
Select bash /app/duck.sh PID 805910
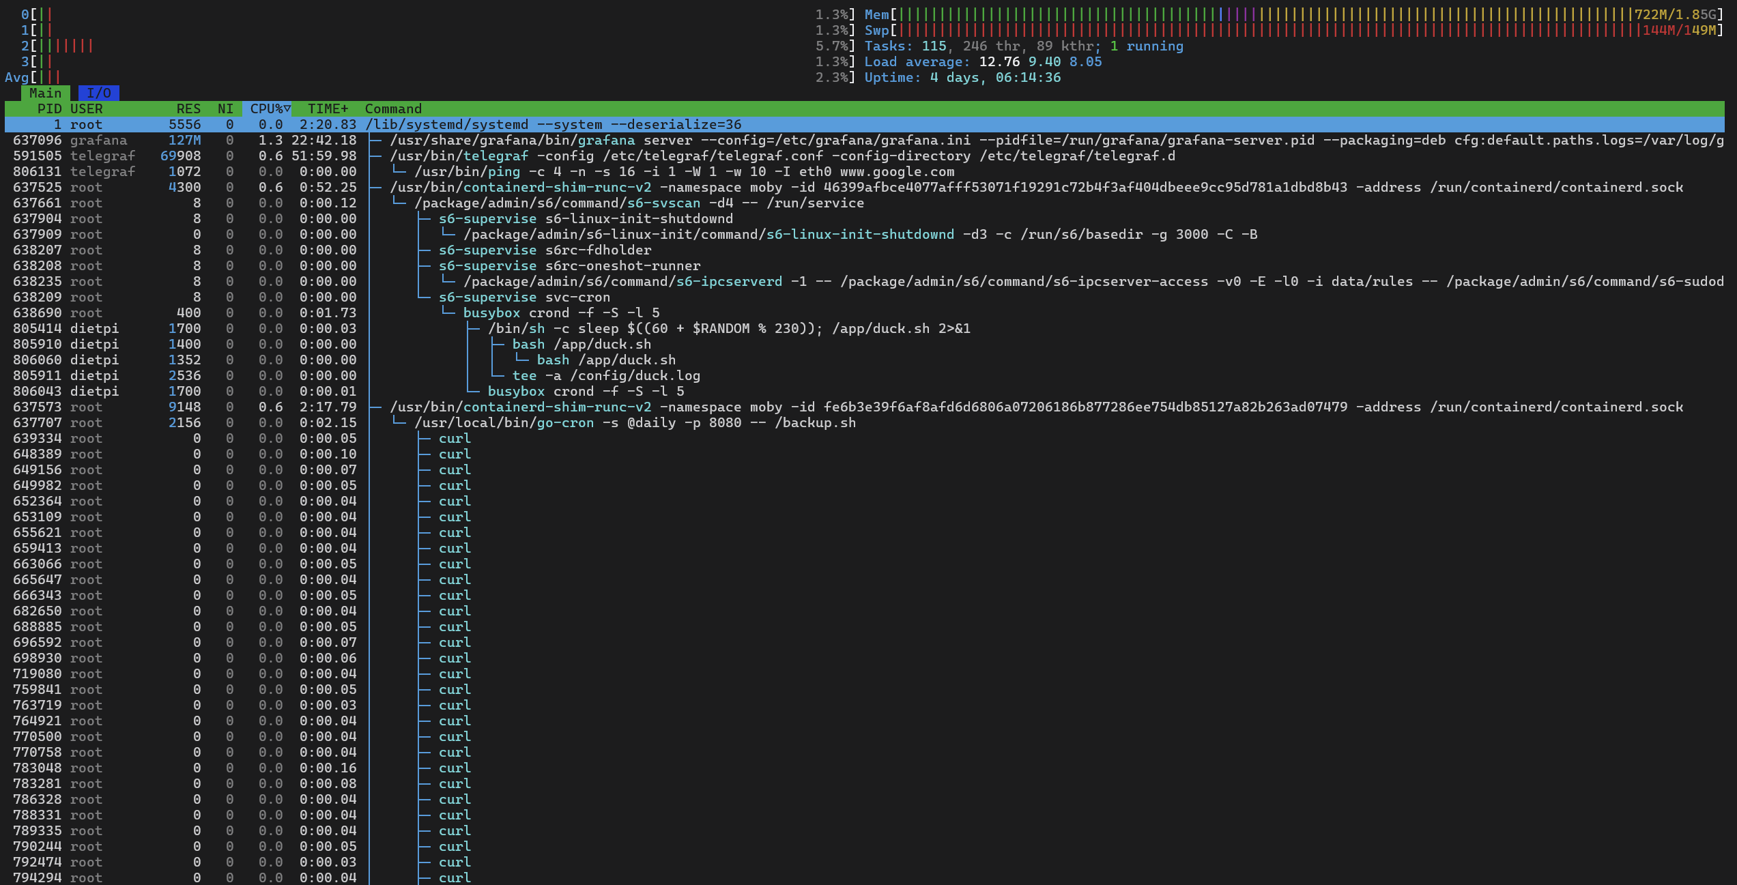point(865,344)
